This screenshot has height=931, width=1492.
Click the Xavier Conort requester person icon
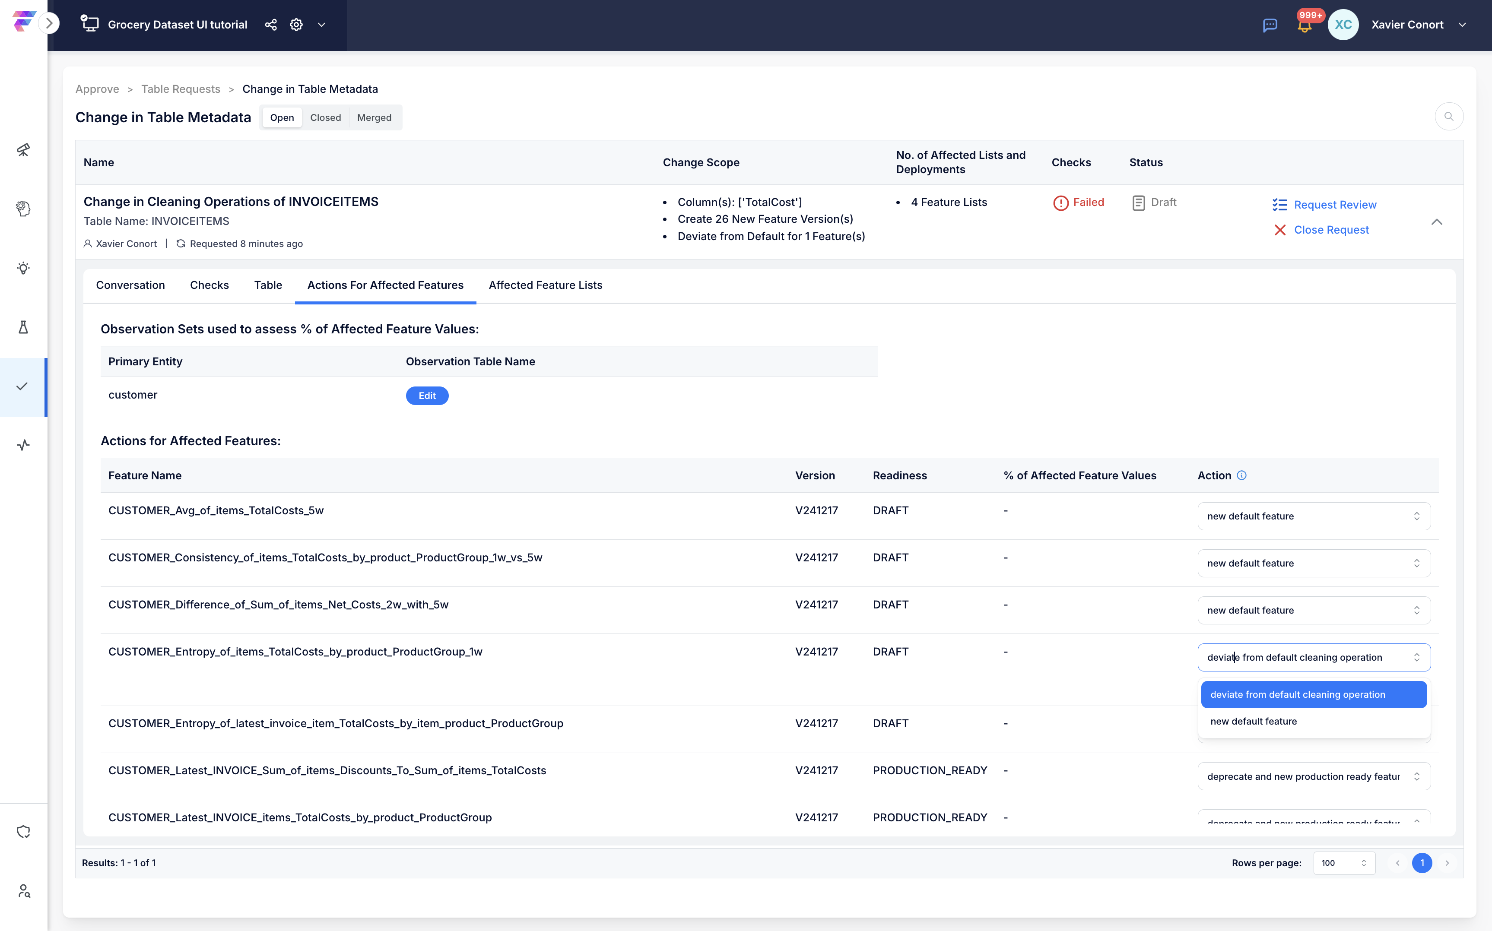pos(88,243)
